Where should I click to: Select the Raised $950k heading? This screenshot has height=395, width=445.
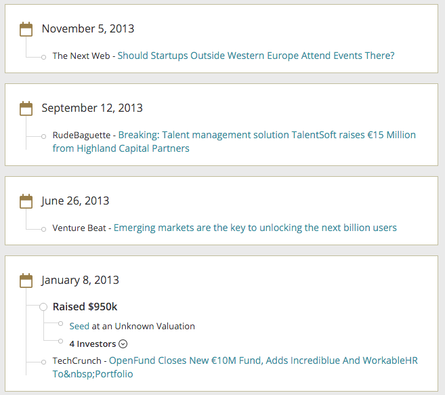(x=85, y=307)
